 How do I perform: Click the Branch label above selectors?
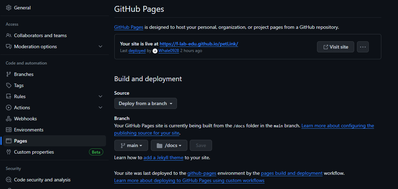point(122,118)
